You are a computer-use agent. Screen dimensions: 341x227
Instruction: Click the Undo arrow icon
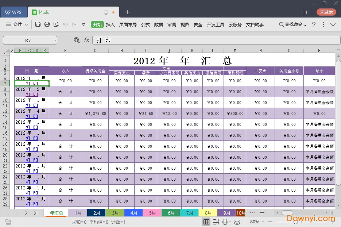tap(66, 24)
